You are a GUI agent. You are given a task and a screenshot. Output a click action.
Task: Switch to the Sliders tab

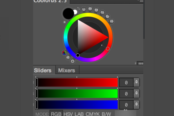(43, 70)
